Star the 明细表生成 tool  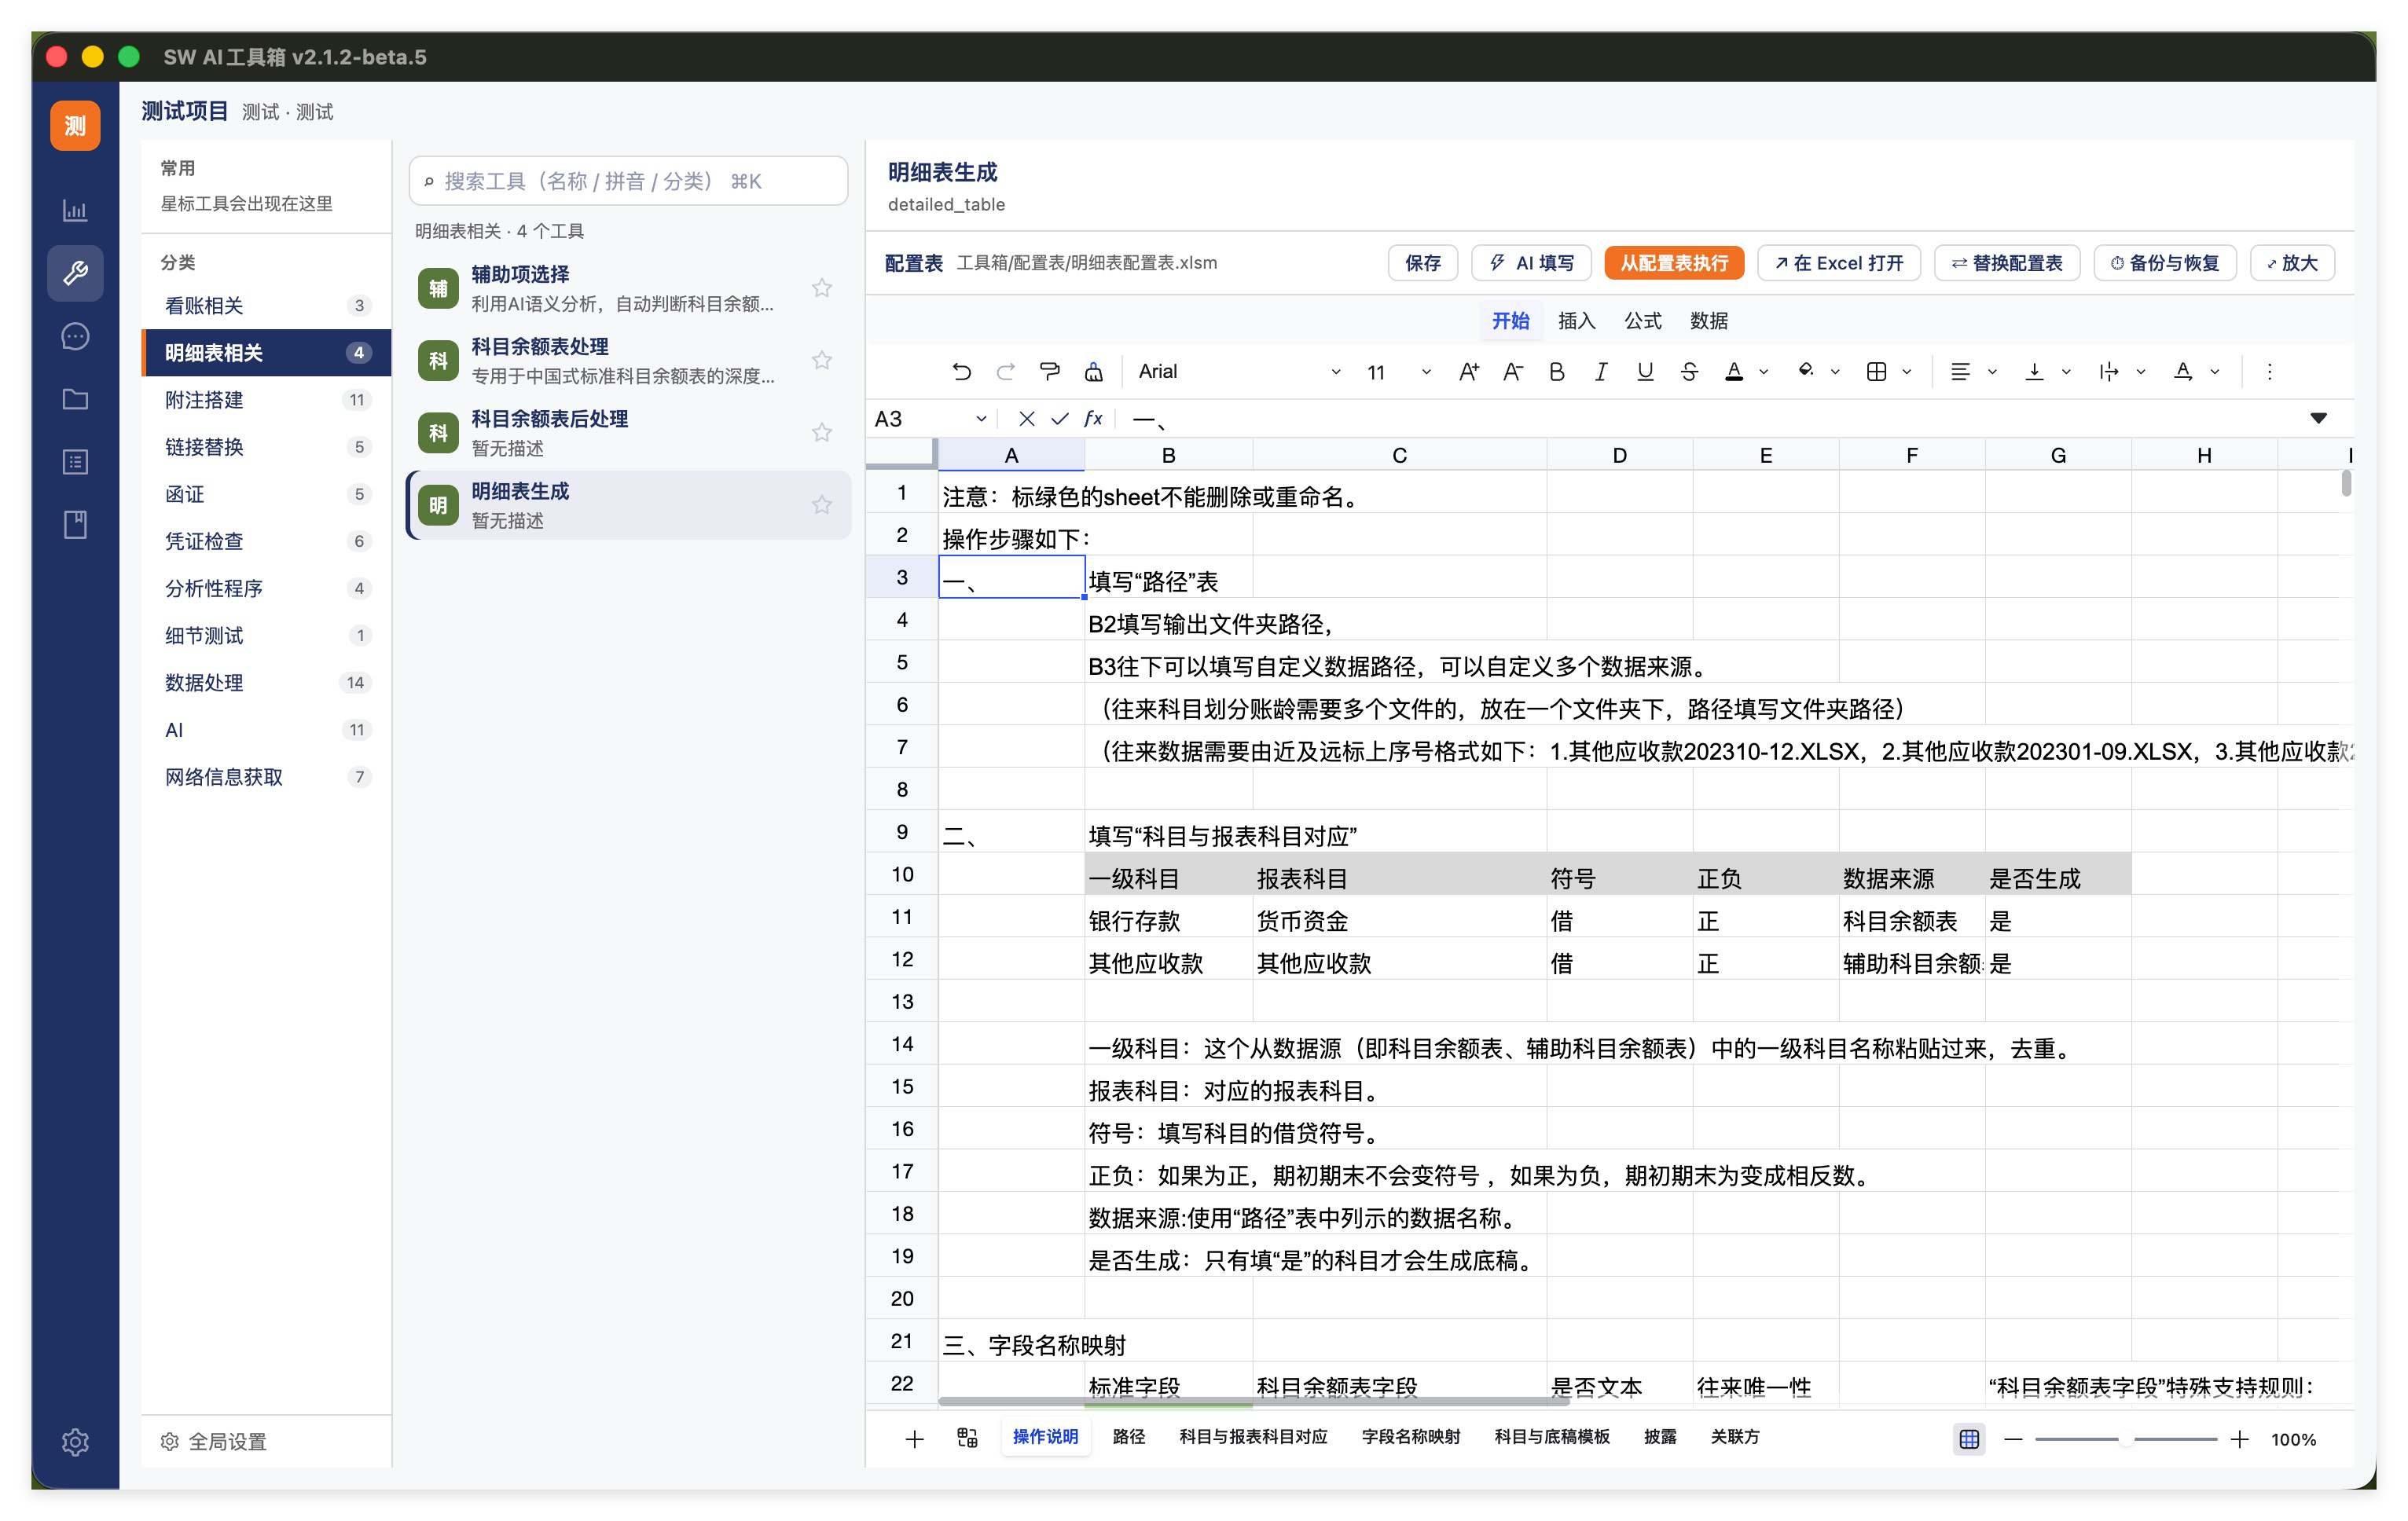click(822, 504)
